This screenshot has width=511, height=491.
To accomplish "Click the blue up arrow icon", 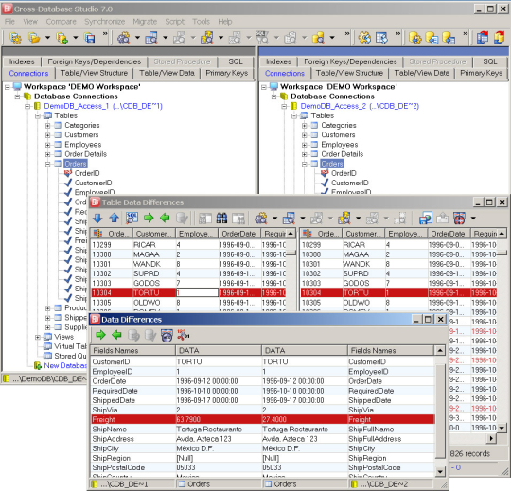I will [114, 218].
